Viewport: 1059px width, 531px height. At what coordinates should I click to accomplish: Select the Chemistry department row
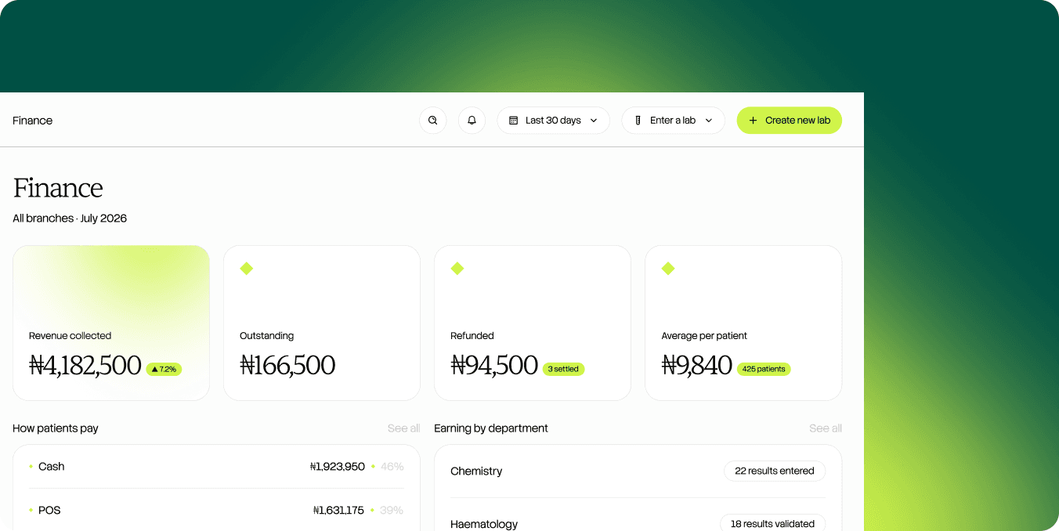638,471
